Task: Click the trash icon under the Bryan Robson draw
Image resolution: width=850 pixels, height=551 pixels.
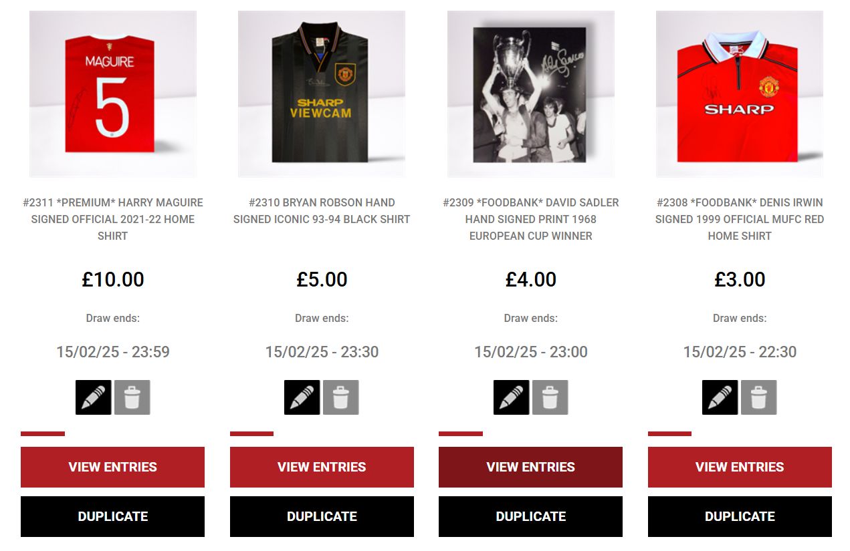Action: click(341, 397)
